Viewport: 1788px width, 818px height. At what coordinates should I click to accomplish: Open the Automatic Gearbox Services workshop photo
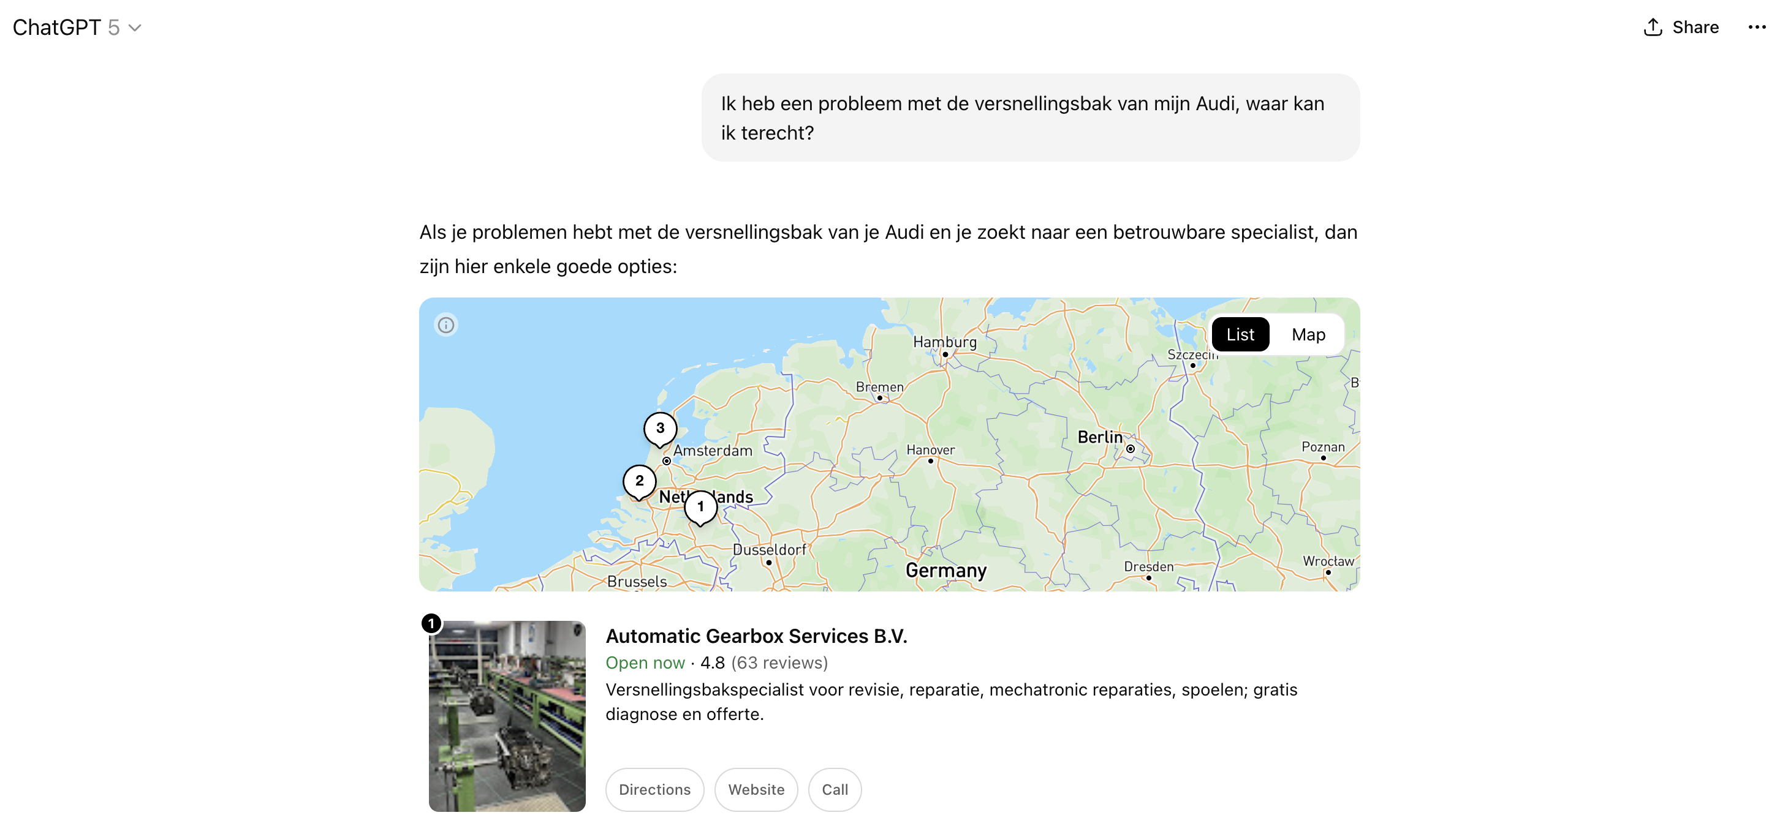click(x=507, y=715)
